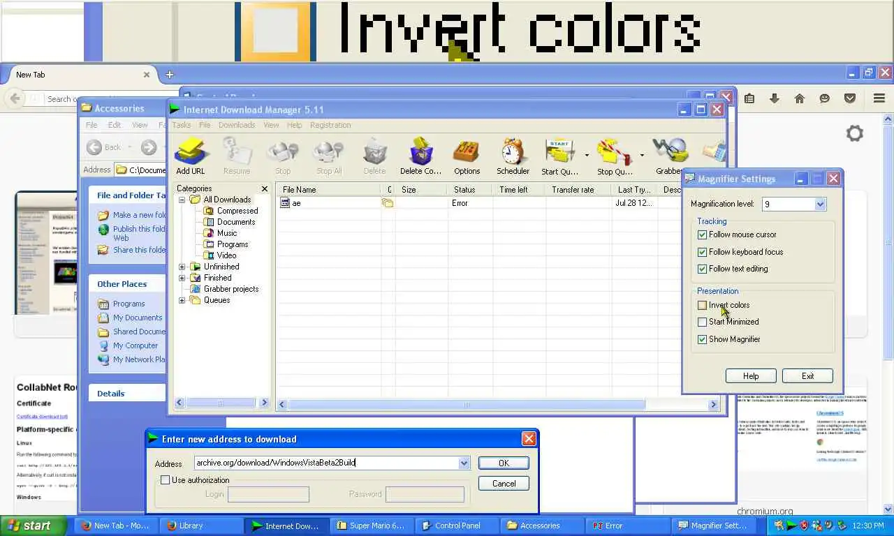Open the Address dropdown in download dialog
Screen dimensions: 894x536
(464, 463)
